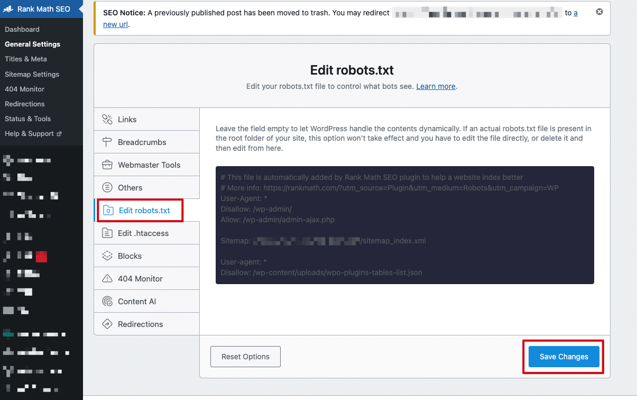Open the Links settings icon
This screenshot has height=400, width=637.
(x=107, y=120)
